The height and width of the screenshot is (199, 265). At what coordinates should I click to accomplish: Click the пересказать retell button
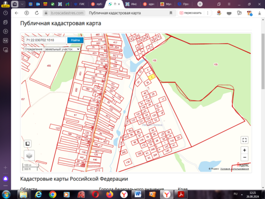coord(191,13)
